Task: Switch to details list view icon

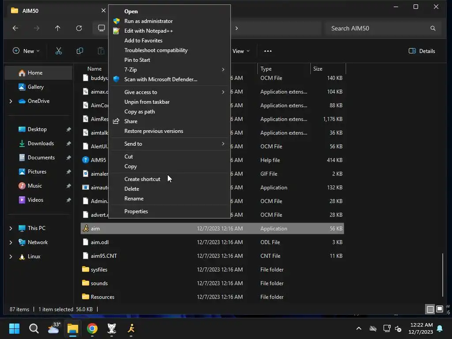Action: coord(430,309)
